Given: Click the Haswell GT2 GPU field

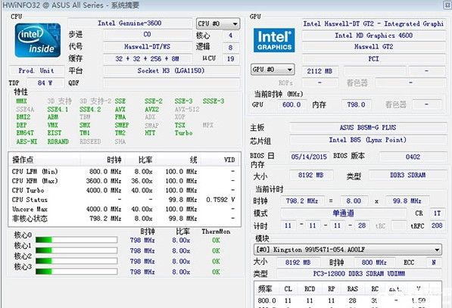Looking at the screenshot, I should 373,47.
